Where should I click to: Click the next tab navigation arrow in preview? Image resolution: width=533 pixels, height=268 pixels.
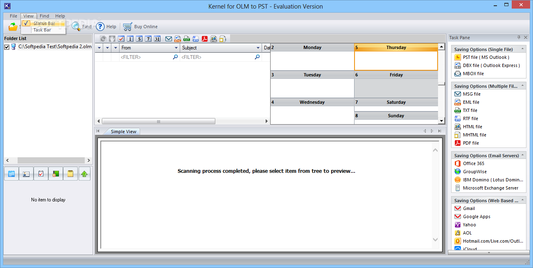[431, 131]
